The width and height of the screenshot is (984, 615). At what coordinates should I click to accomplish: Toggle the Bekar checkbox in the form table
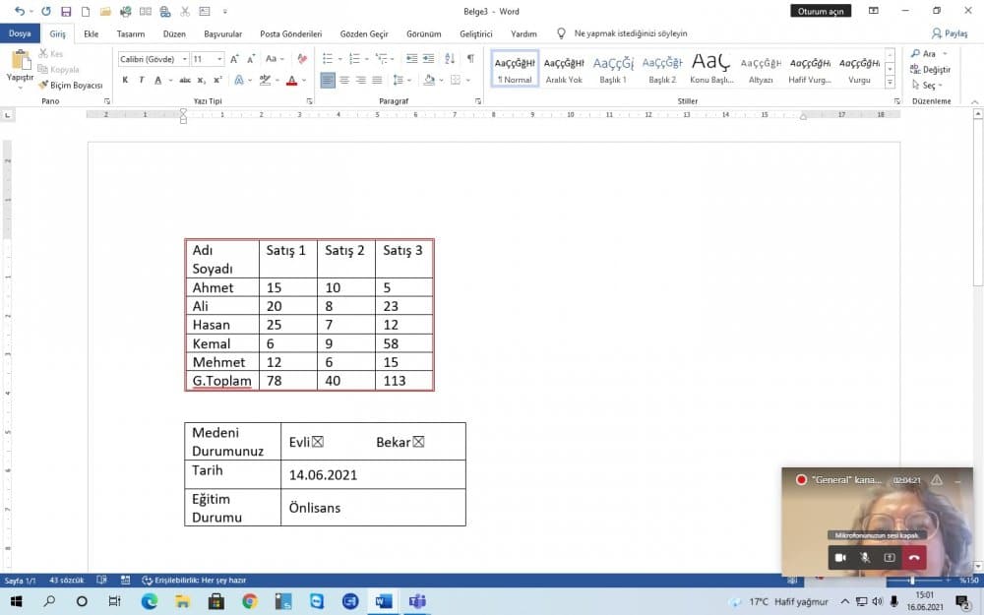tap(418, 442)
